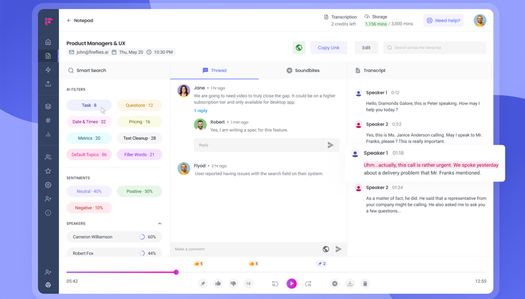Download the recording using the download icon
525x299 pixels.
(350, 284)
